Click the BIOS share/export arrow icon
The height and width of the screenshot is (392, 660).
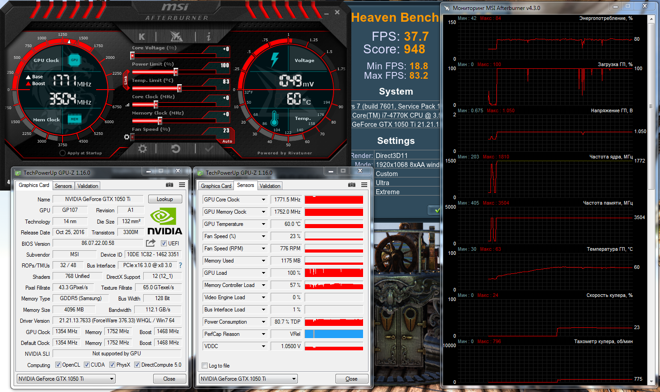click(x=151, y=243)
